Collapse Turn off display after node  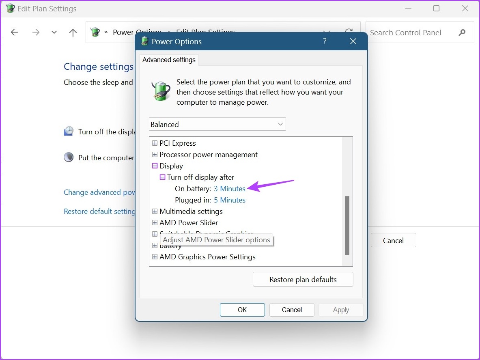(x=163, y=177)
